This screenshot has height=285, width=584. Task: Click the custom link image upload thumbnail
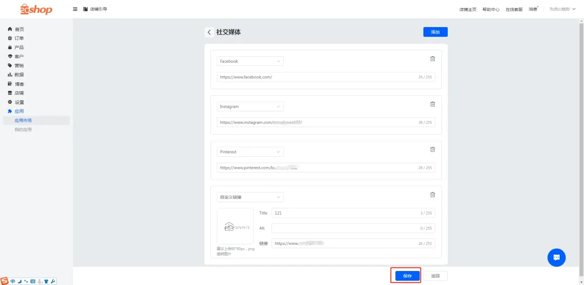point(235,226)
